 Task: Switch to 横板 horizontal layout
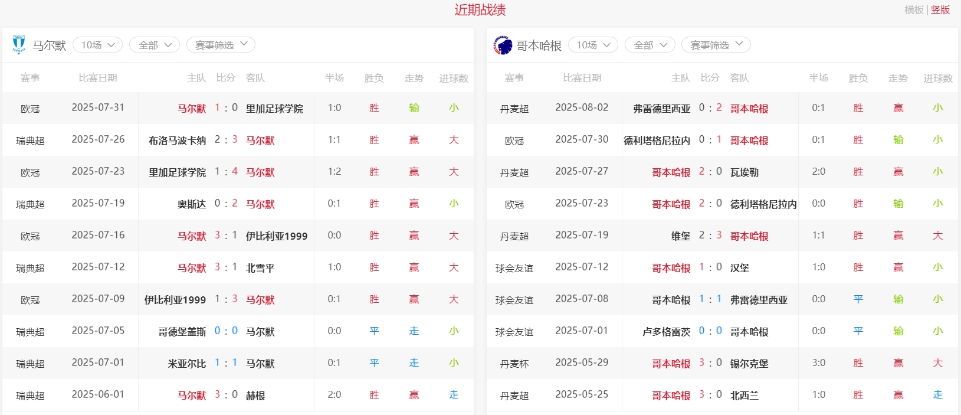coord(914,10)
